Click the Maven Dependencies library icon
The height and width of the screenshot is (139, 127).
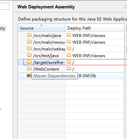(x=29, y=76)
